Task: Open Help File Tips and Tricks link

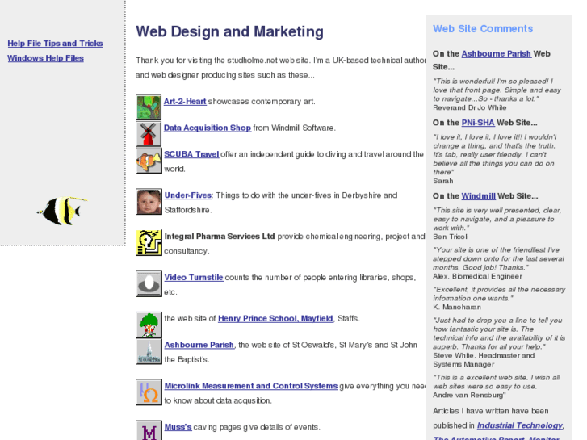Action: pyautogui.click(x=55, y=44)
